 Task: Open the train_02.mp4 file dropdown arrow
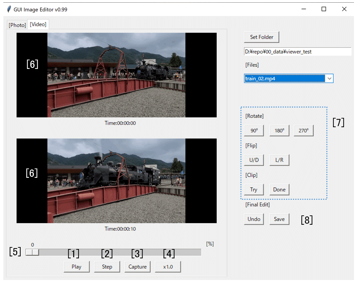click(x=329, y=79)
